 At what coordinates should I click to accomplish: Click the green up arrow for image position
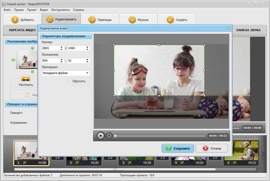coord(32,48)
